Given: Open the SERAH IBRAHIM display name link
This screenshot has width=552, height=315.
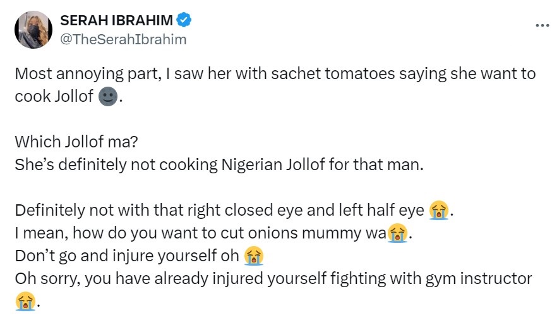Looking at the screenshot, I should (117, 21).
